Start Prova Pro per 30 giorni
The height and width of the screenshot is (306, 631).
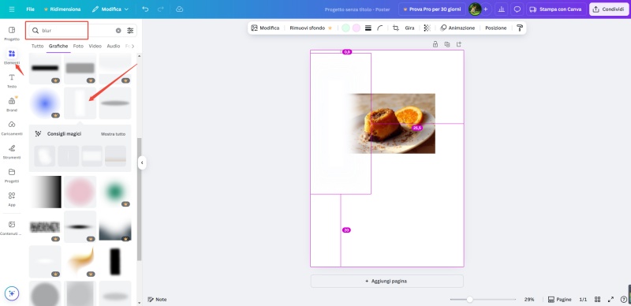tap(431, 9)
